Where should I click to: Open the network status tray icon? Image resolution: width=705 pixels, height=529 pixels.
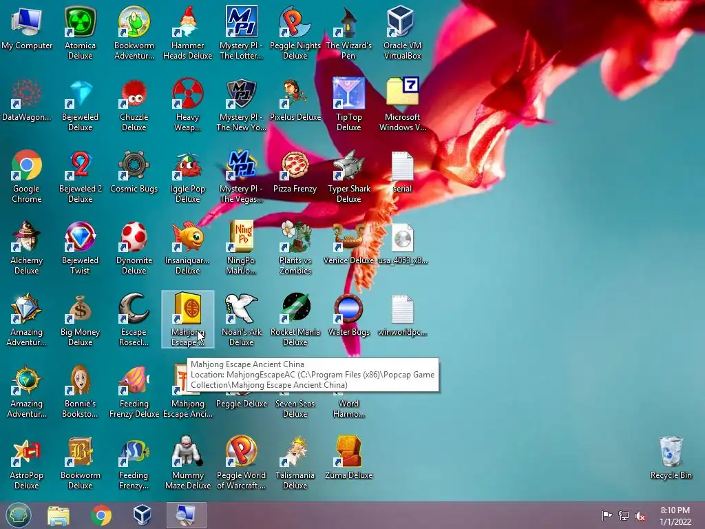coord(624,515)
